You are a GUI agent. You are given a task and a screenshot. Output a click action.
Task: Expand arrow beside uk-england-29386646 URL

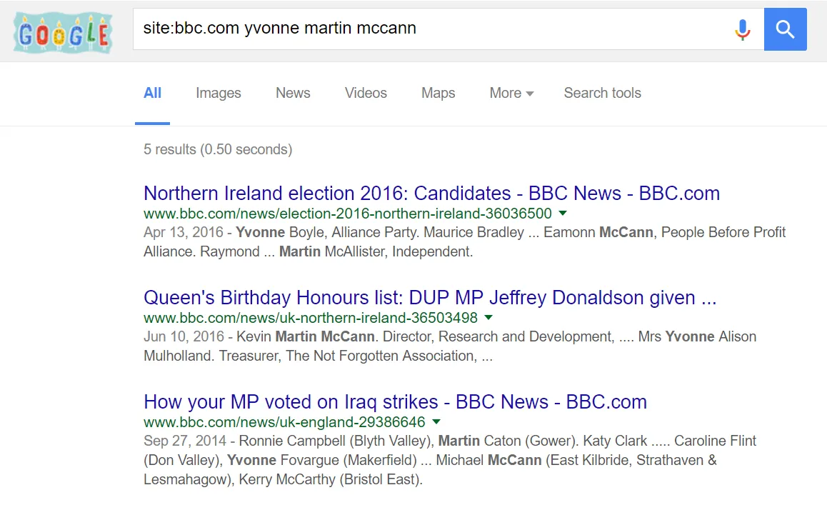pyautogui.click(x=436, y=422)
